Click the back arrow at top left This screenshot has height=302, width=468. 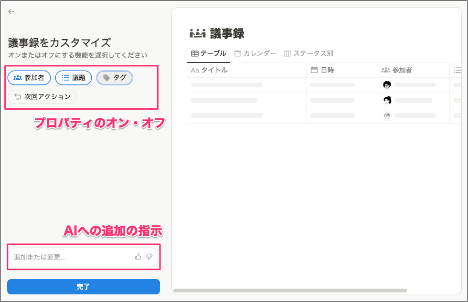coord(11,11)
